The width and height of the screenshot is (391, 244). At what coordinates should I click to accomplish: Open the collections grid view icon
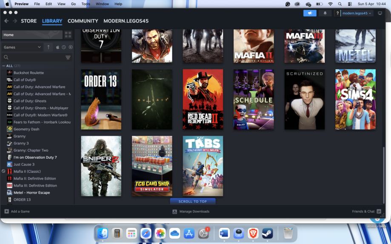pyautogui.click(x=68, y=34)
